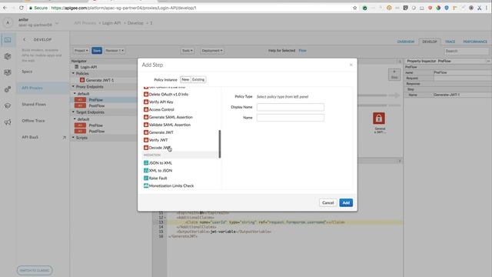
Task: Collapse the Proxy Endpoints section
Action: click(74, 86)
